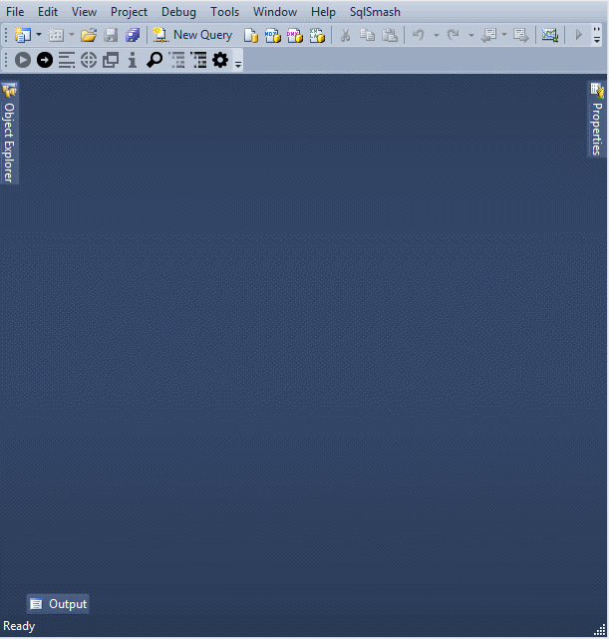This screenshot has width=609, height=639.
Task: Click the Database Engine Query icon
Action: [251, 36]
